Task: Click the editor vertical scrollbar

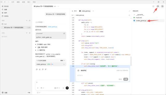Action: click(131, 61)
